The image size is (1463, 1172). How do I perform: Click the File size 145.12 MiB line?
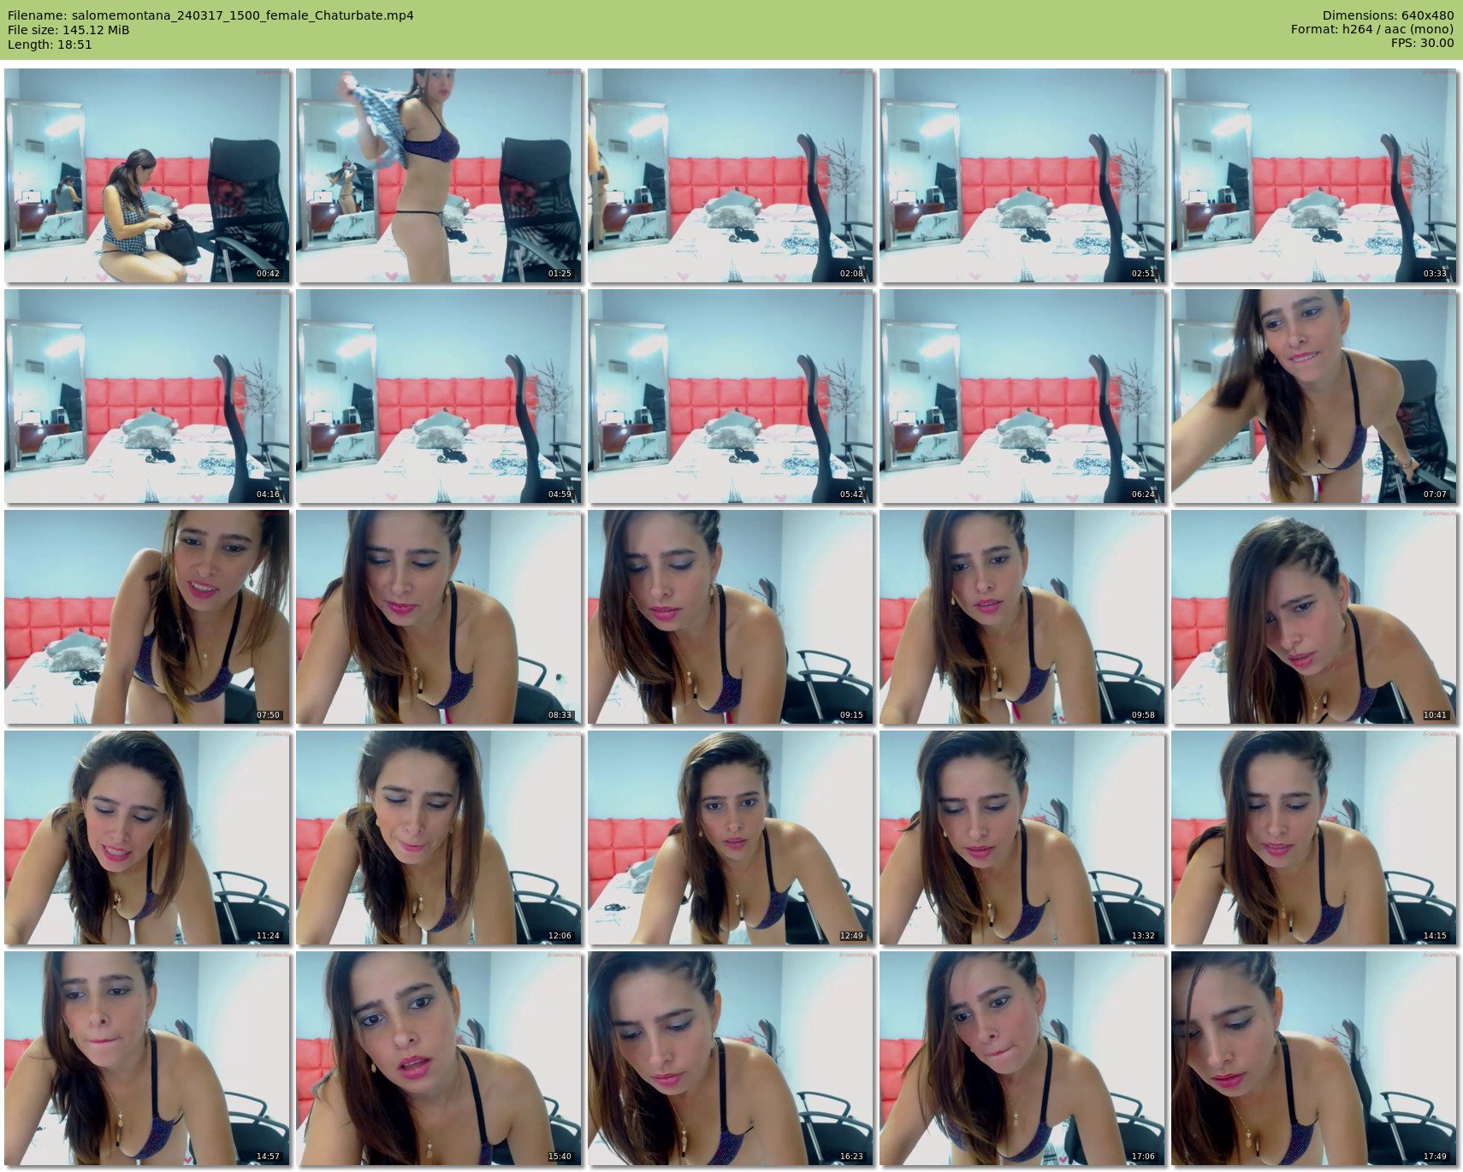(x=68, y=30)
